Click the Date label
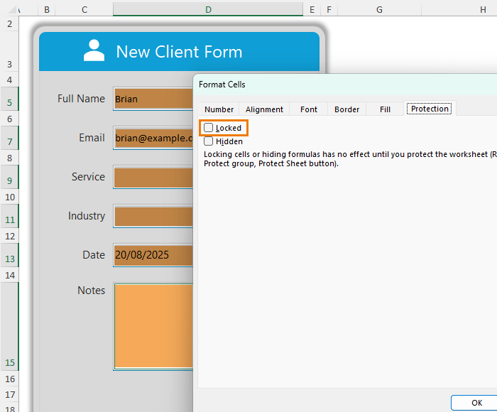 [94, 255]
